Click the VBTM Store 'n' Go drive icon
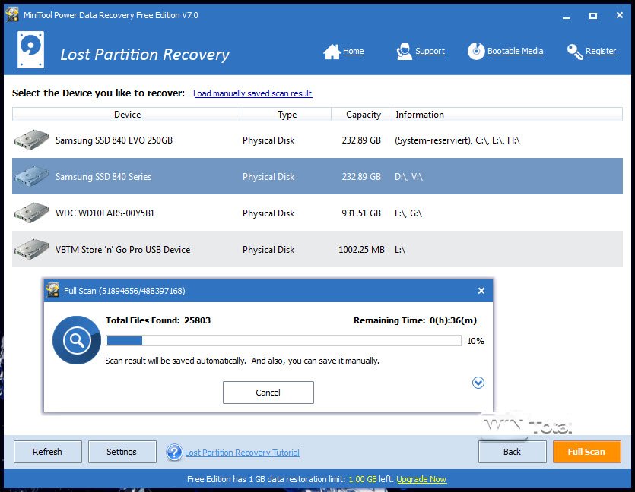The width and height of the screenshot is (635, 492). [31, 249]
